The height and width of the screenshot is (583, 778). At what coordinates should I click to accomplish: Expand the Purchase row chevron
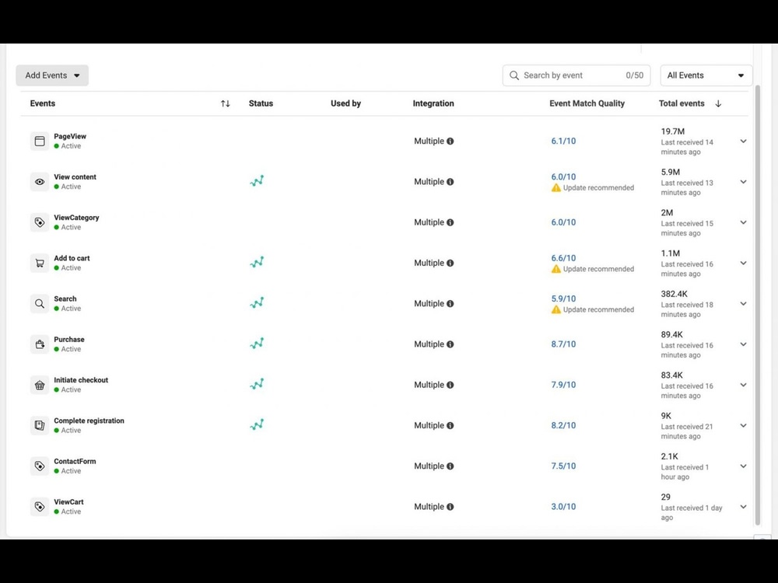point(743,344)
